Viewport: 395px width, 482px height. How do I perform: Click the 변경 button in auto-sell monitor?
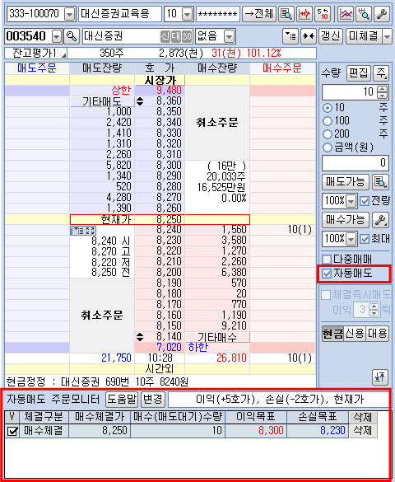coord(153,400)
